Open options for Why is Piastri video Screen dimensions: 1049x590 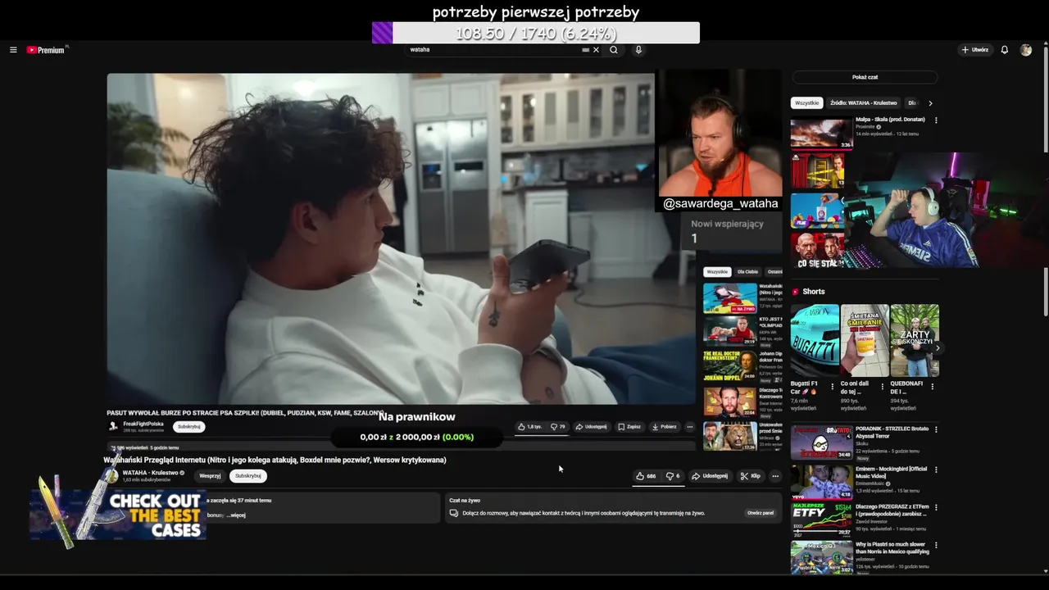pos(936,545)
